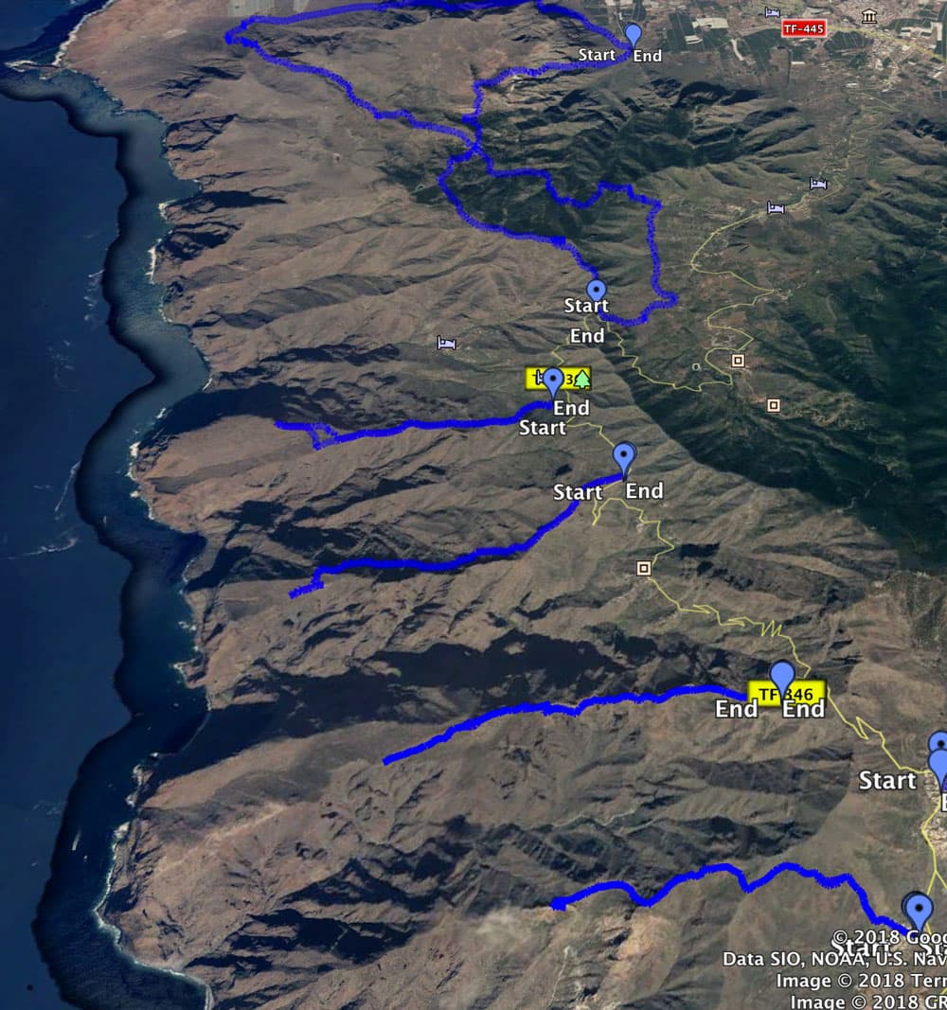
Task: Select the red TF-445 road shield
Action: point(803,28)
